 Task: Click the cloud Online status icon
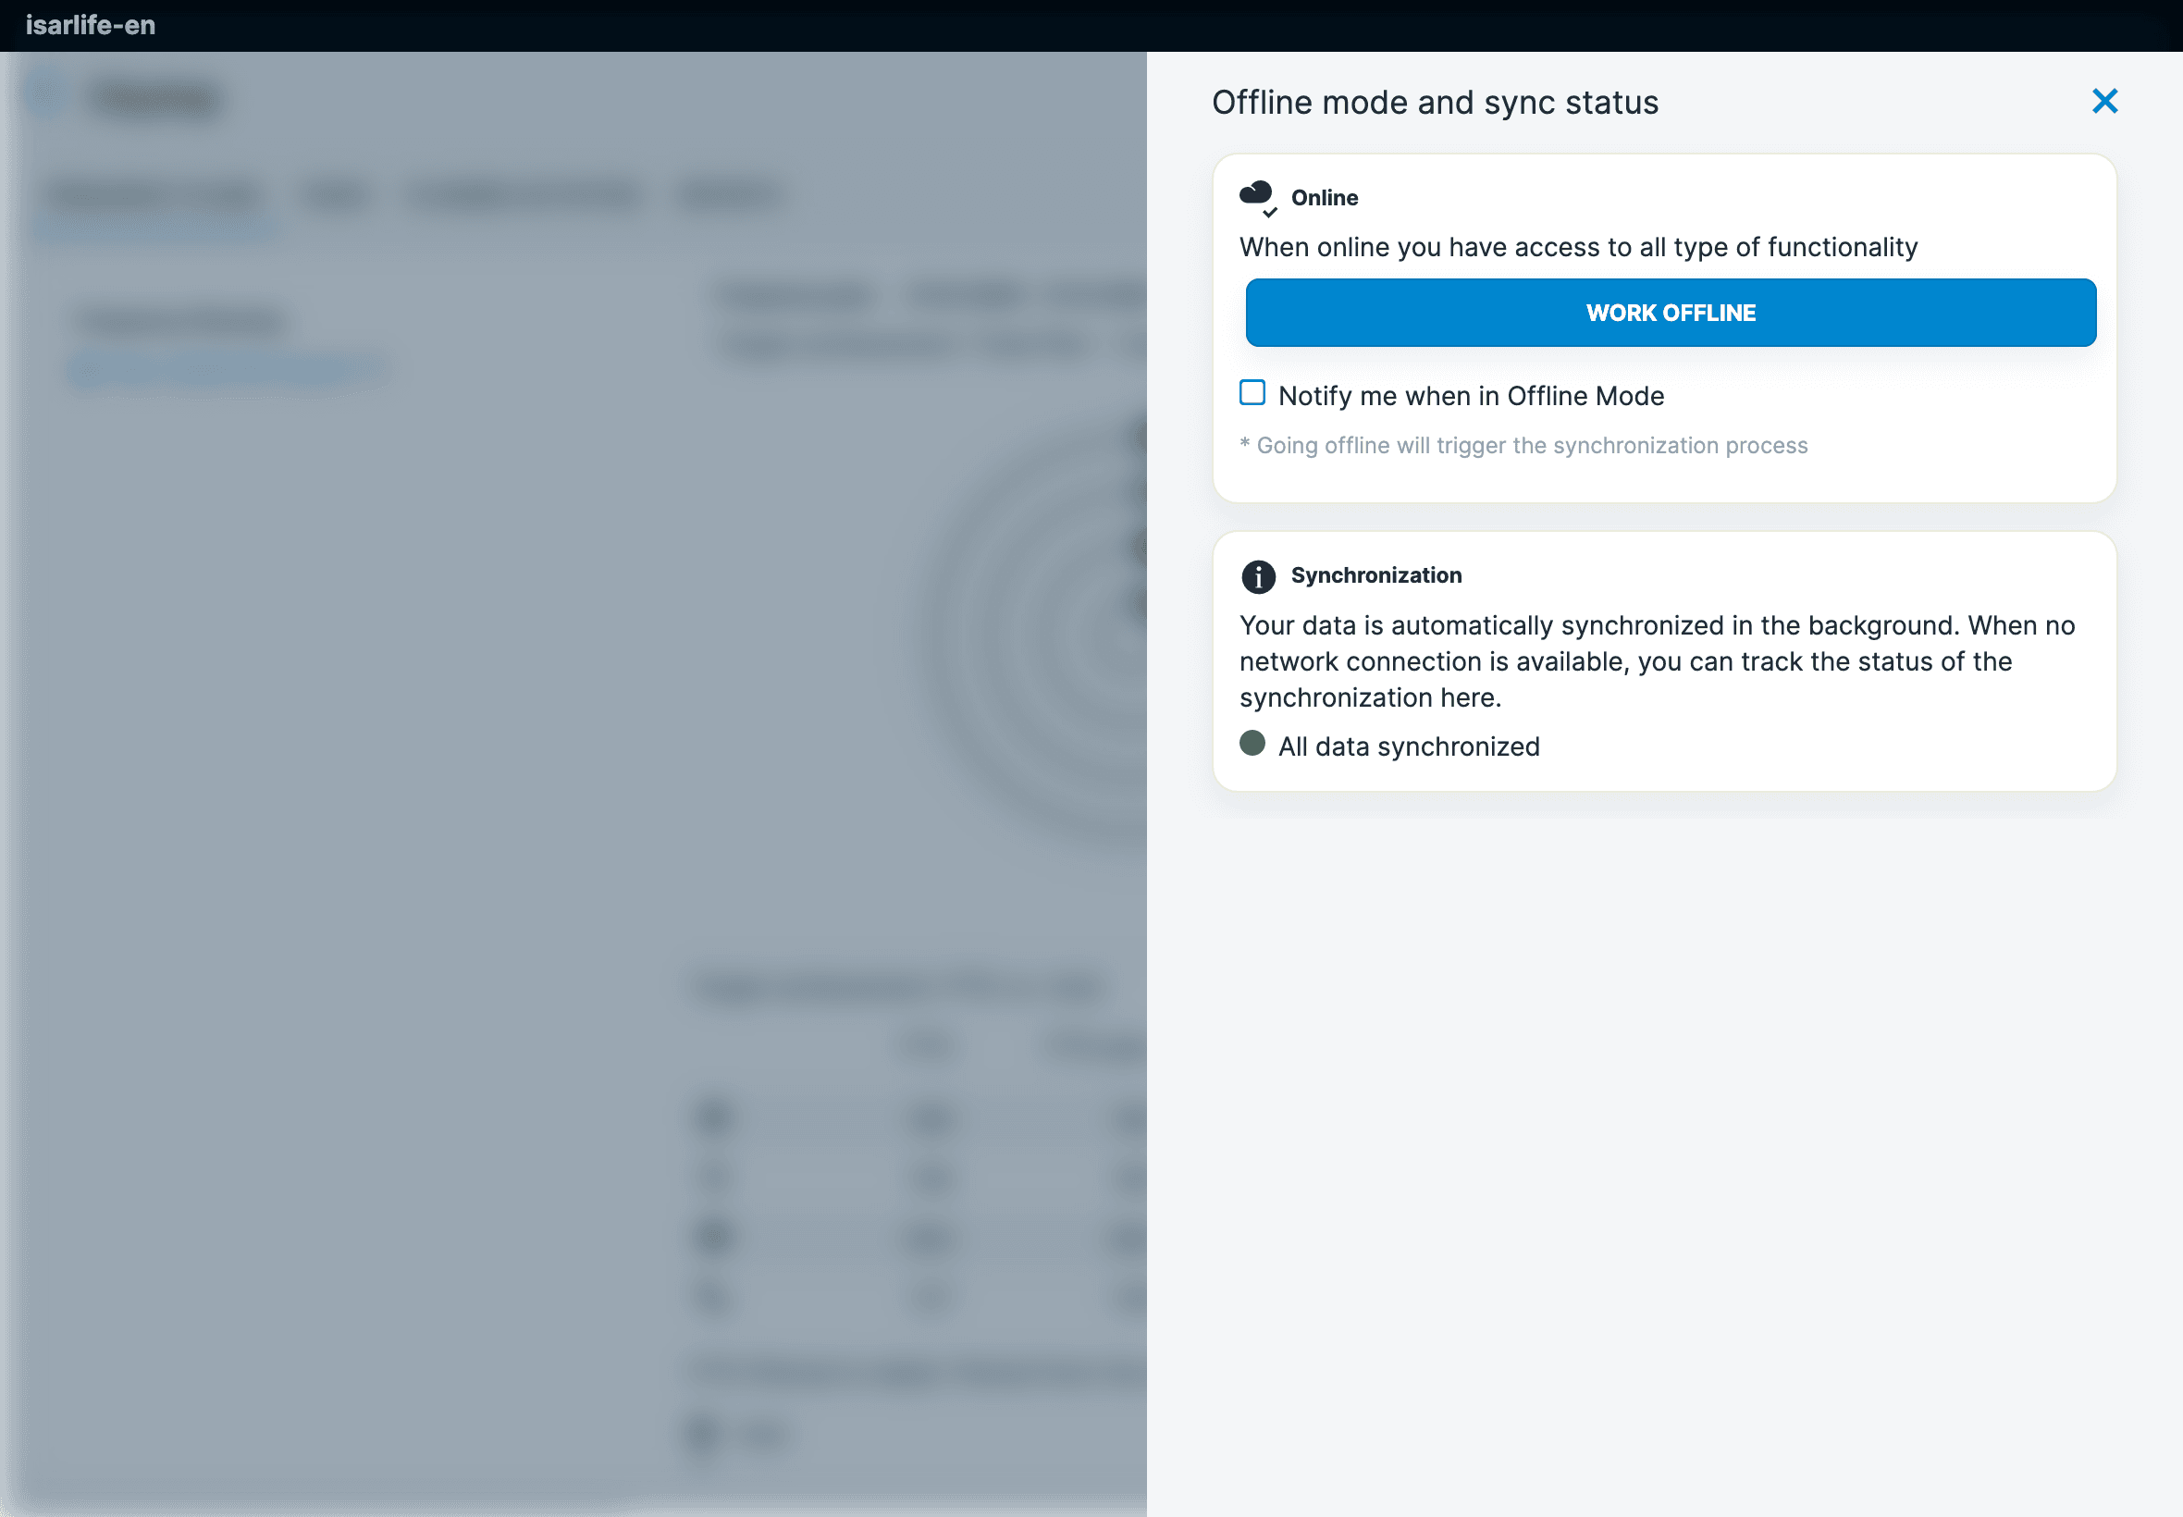(1257, 197)
